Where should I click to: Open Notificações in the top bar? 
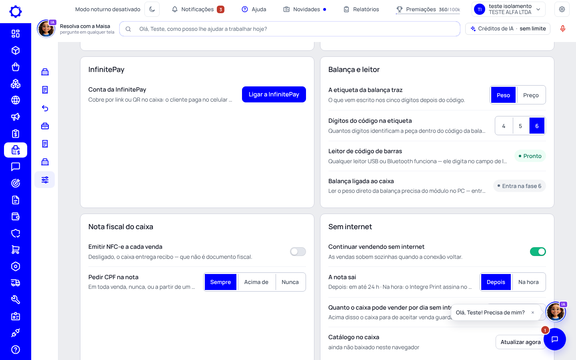coord(198,9)
